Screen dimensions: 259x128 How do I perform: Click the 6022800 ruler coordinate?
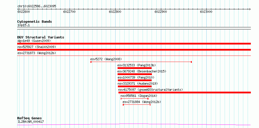[115, 12]
